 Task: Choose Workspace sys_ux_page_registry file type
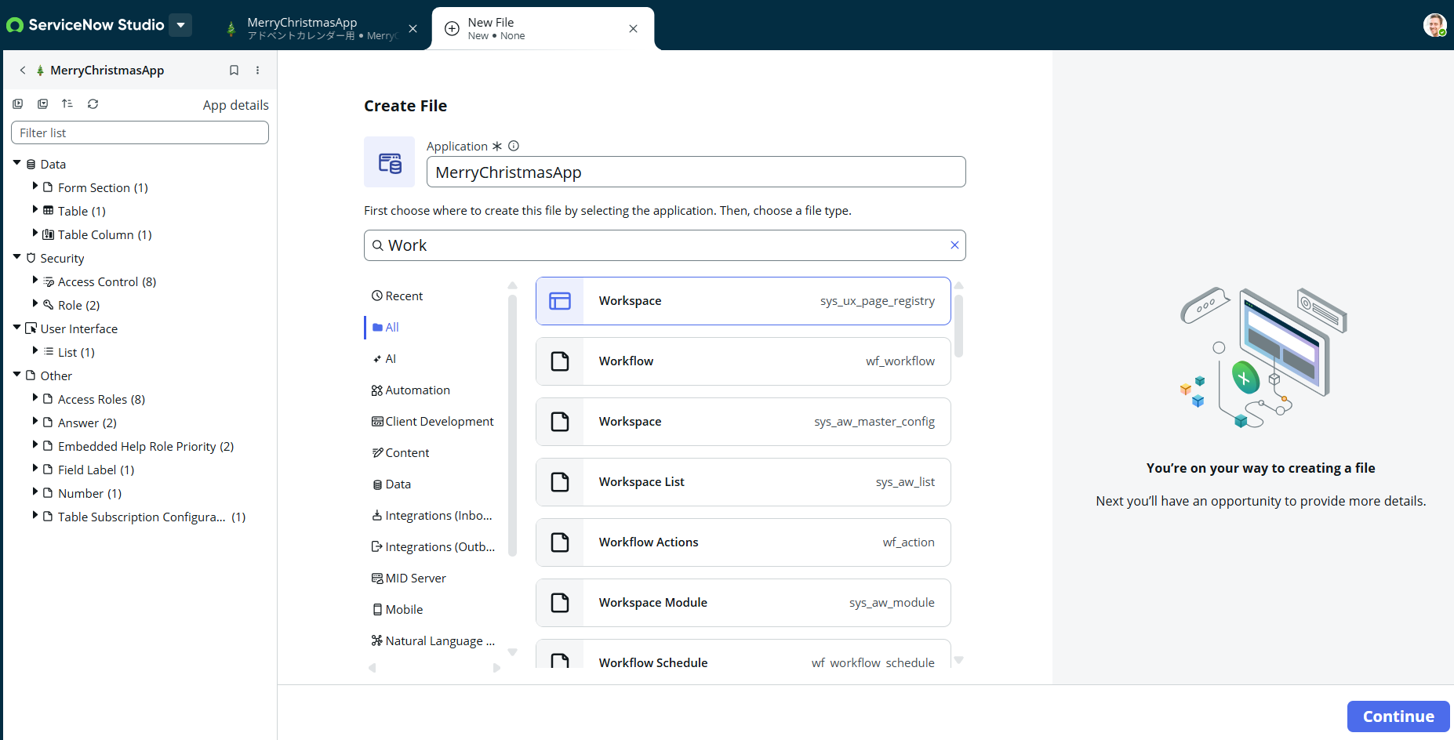pyautogui.click(x=743, y=301)
